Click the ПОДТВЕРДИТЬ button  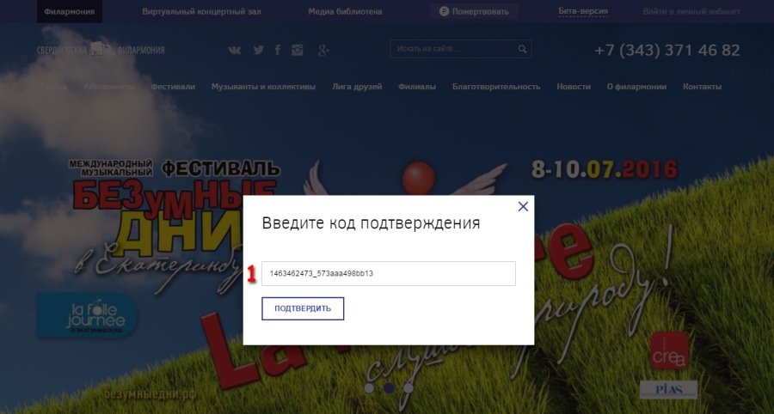303,308
